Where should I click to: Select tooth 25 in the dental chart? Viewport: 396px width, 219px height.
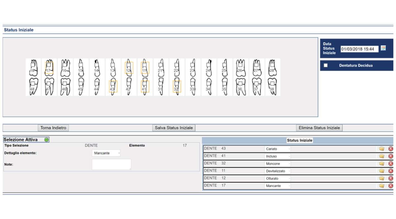tap(225, 68)
